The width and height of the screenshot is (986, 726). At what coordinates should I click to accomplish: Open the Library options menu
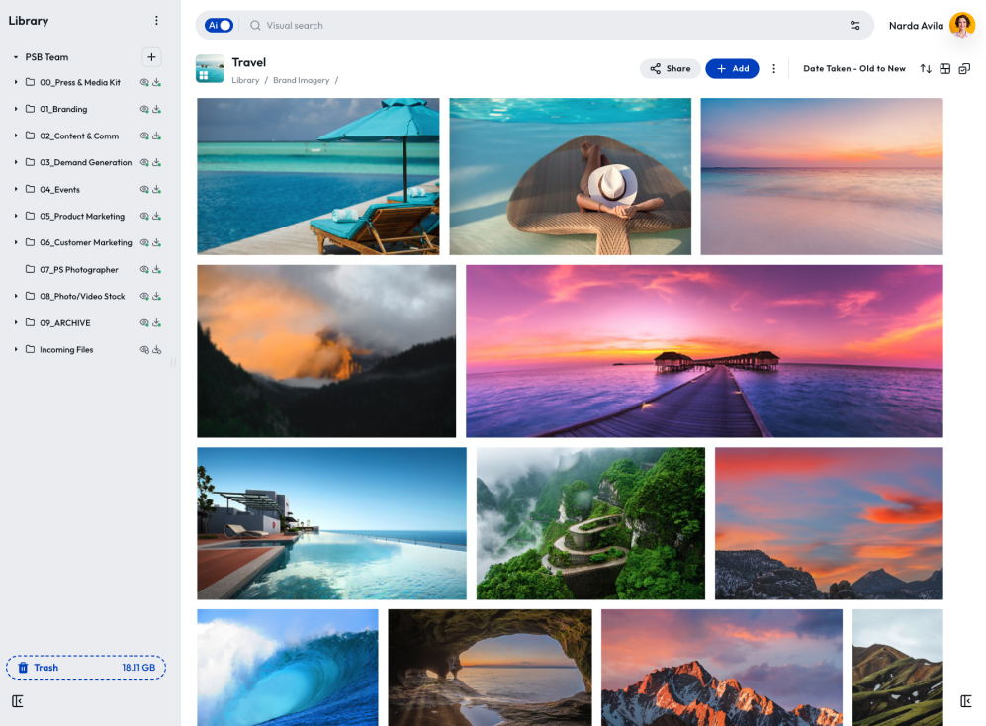coord(156,21)
